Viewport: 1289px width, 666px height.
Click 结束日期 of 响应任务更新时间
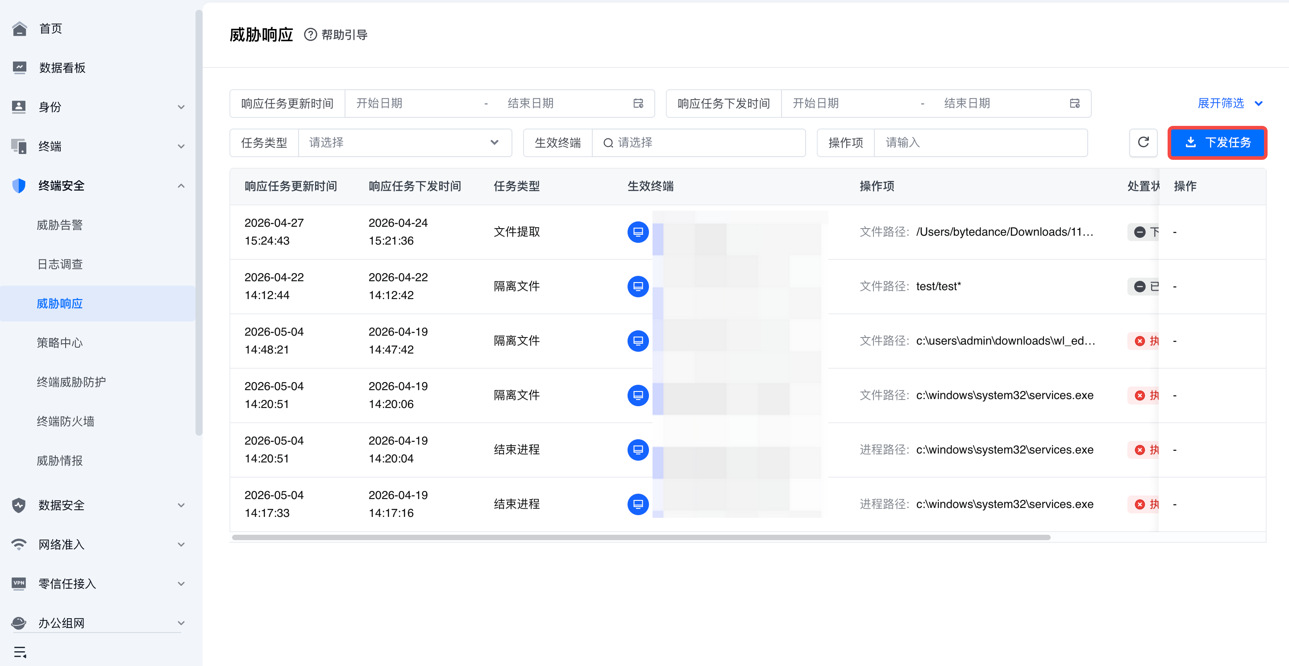pos(530,104)
